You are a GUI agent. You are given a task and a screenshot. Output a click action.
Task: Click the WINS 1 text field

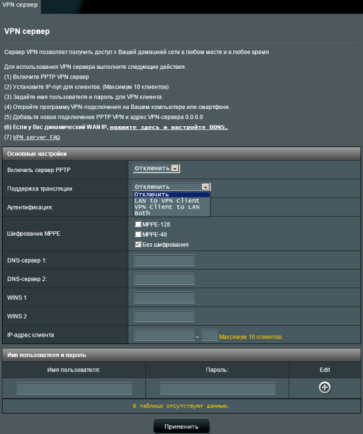pyautogui.click(x=164, y=298)
